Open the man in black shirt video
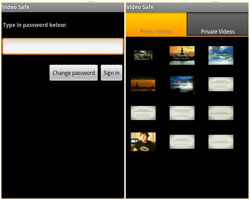The width and height of the screenshot is (250, 200). [x=143, y=142]
